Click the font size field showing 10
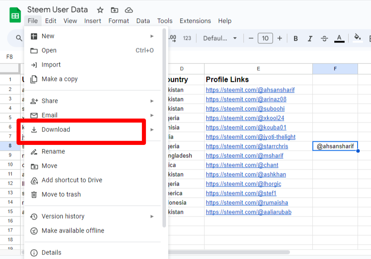Viewport: 371px width, 259px height. point(265,38)
